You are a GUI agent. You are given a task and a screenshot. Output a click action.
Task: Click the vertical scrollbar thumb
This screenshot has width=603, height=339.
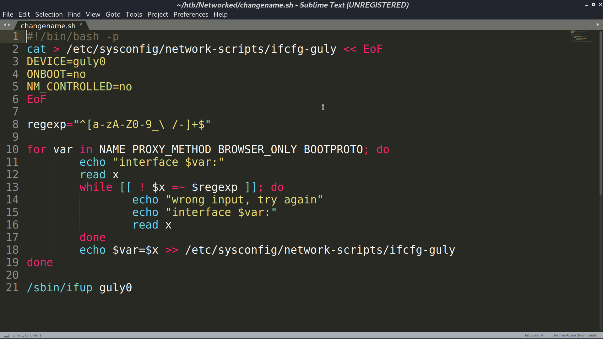[600, 113]
